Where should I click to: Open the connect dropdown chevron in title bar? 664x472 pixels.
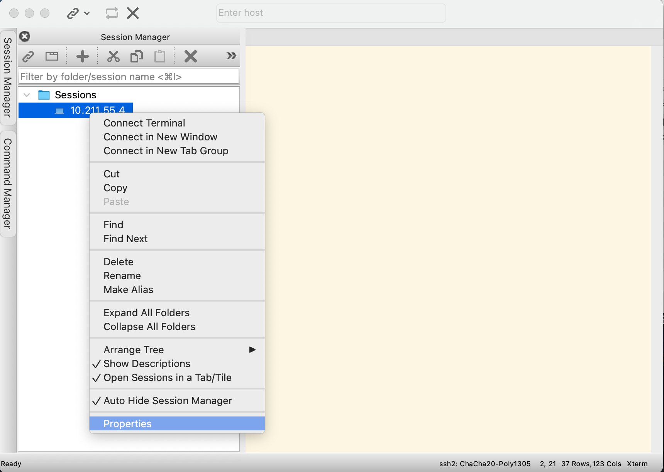(x=87, y=13)
